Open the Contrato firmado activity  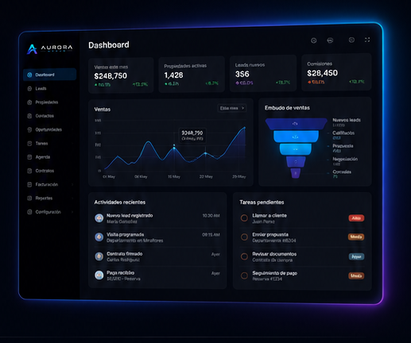(157, 256)
